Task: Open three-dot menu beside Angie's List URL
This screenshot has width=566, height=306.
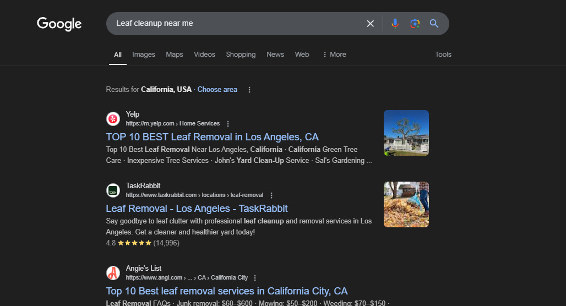Action: click(x=255, y=278)
